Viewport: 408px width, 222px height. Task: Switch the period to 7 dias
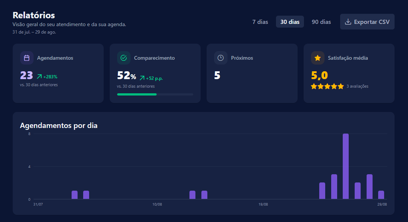tap(260, 22)
